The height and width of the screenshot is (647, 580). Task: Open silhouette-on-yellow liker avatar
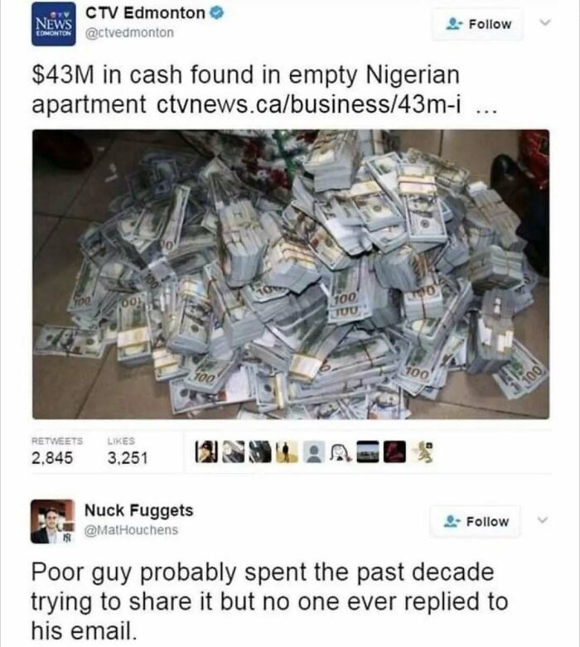pos(287,451)
